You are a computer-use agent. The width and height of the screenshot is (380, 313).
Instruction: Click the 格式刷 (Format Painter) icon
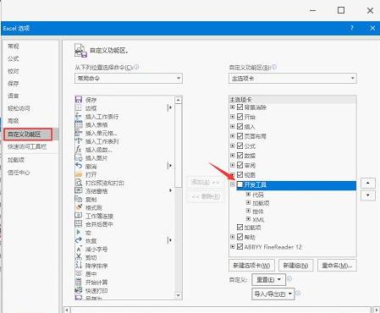pyautogui.click(x=79, y=207)
